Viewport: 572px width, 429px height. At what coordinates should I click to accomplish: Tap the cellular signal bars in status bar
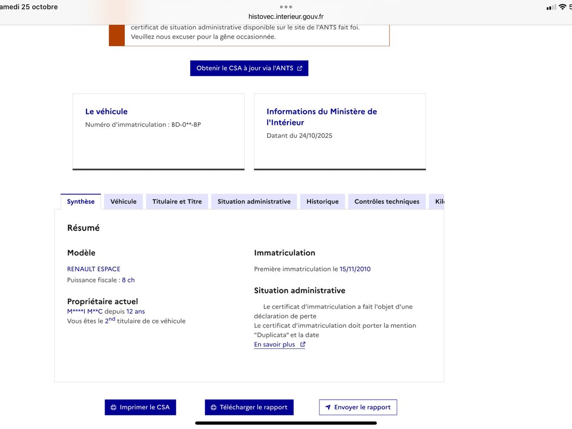551,7
